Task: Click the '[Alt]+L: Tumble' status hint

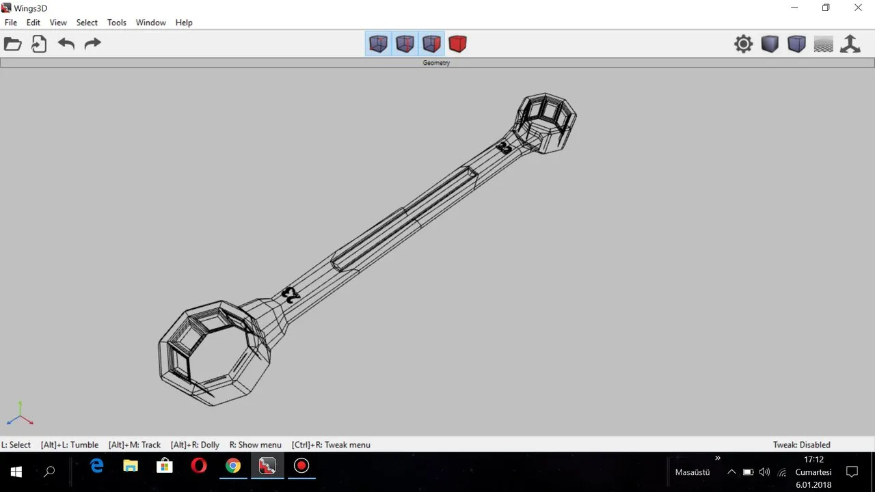Action: [x=70, y=445]
